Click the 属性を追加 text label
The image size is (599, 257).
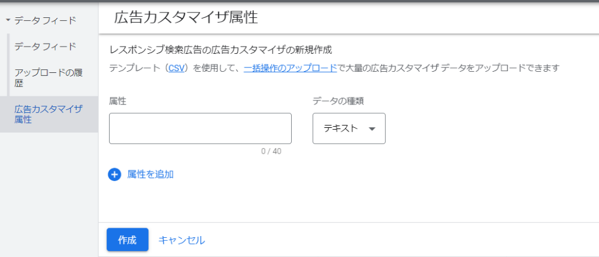coord(150,175)
